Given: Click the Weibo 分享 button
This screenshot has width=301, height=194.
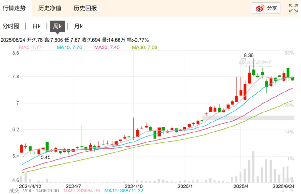Looking at the screenshot, I should [266, 8].
